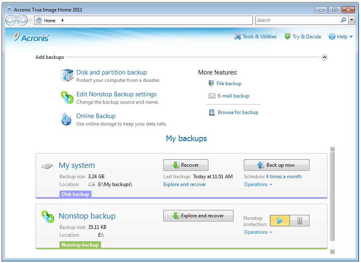Click the Tools & Utilities wrench icon
The width and height of the screenshot is (361, 263).
coord(238,36)
